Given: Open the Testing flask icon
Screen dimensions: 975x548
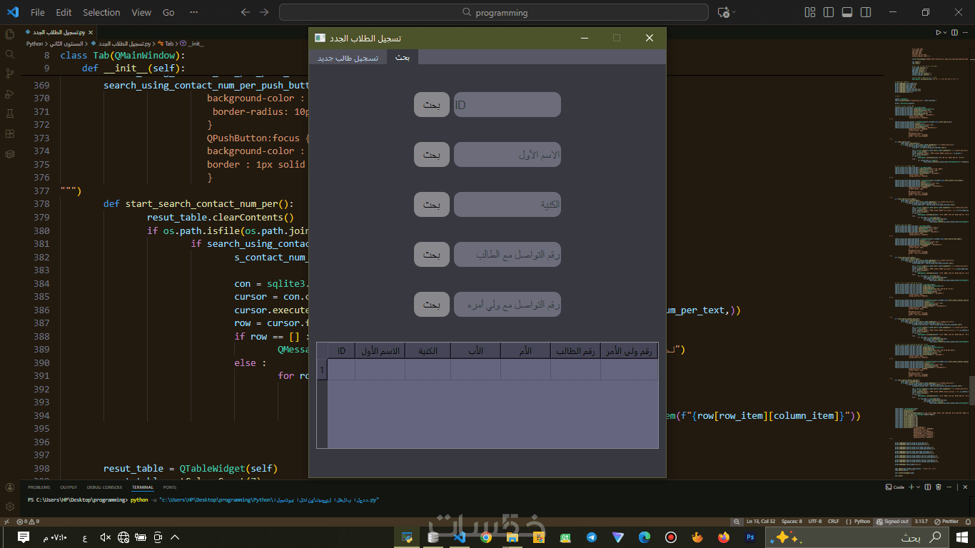Looking at the screenshot, I should 10,113.
